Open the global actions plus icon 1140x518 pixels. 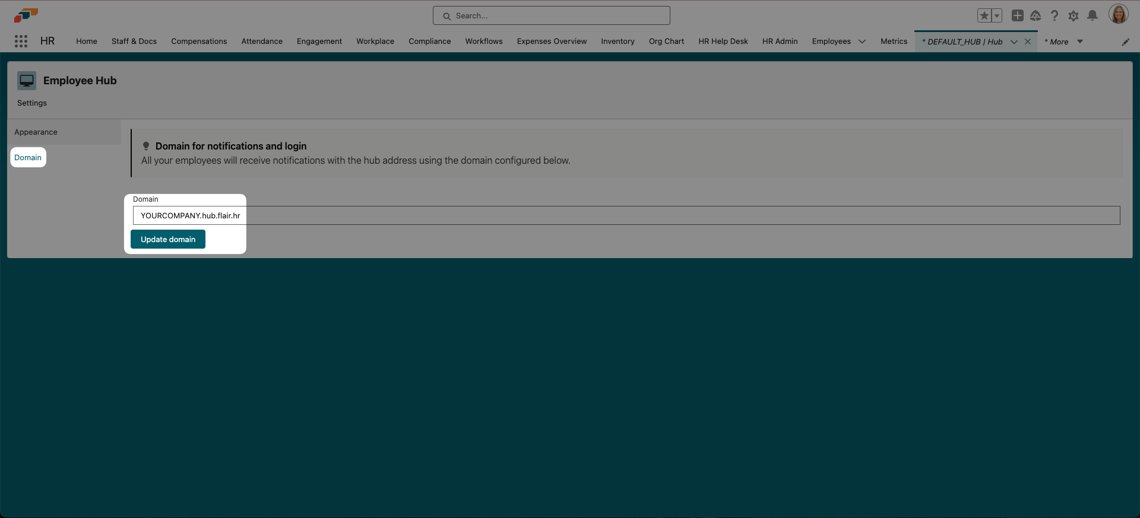click(1017, 16)
